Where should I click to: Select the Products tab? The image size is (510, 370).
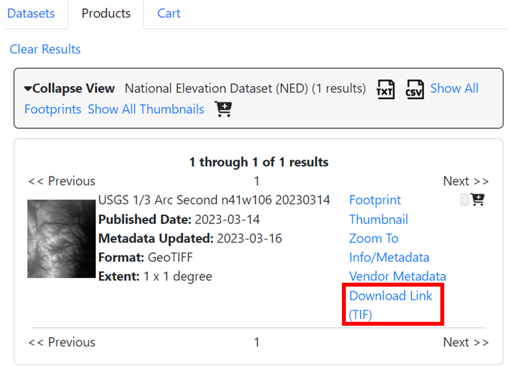click(106, 14)
